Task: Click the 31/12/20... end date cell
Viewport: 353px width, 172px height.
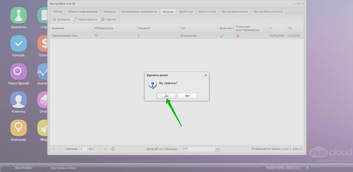Action: tap(295, 36)
